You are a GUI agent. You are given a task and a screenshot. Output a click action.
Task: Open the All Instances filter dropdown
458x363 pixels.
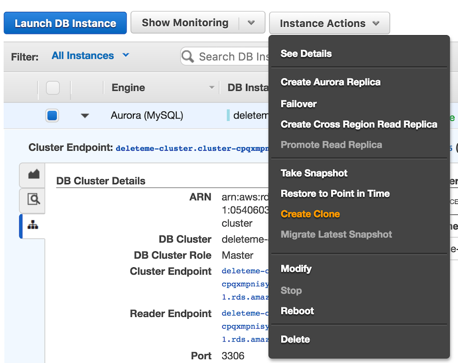click(90, 55)
